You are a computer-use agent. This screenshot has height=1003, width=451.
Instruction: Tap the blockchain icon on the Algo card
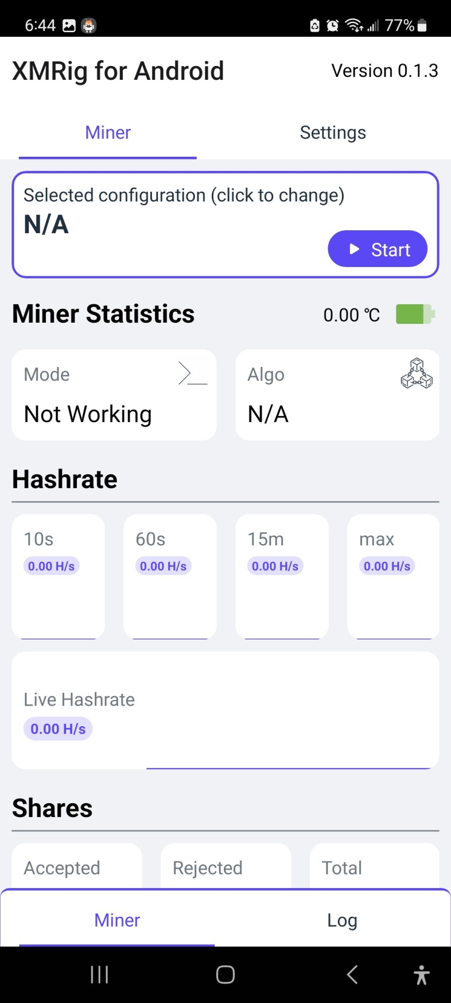point(417,374)
